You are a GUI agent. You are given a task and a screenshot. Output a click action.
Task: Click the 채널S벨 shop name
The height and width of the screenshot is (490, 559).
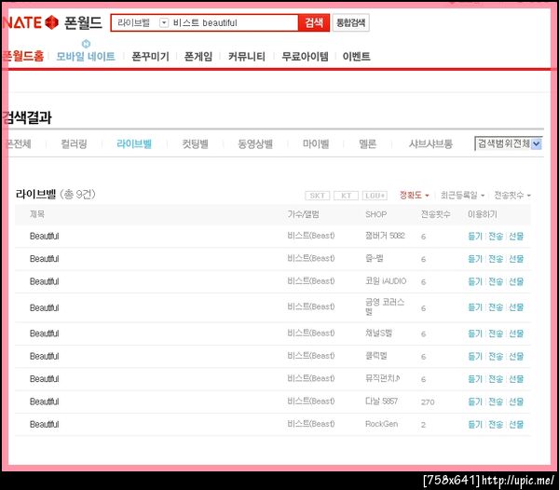pos(378,333)
